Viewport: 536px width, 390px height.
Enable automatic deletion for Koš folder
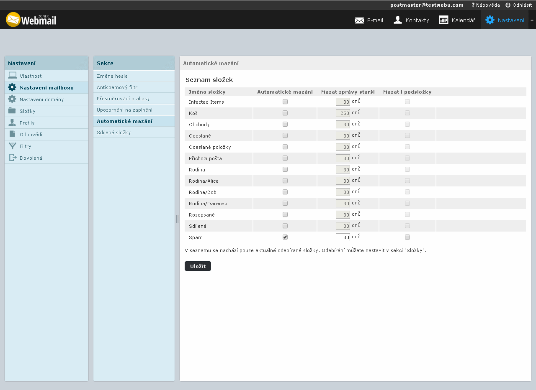(285, 113)
